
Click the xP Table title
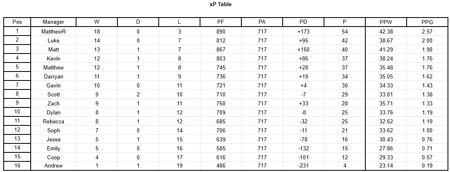click(220, 4)
